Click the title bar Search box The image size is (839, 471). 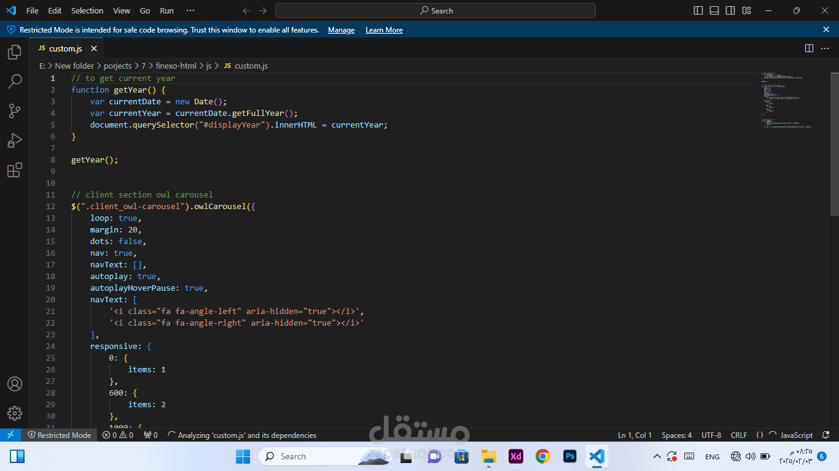(435, 10)
